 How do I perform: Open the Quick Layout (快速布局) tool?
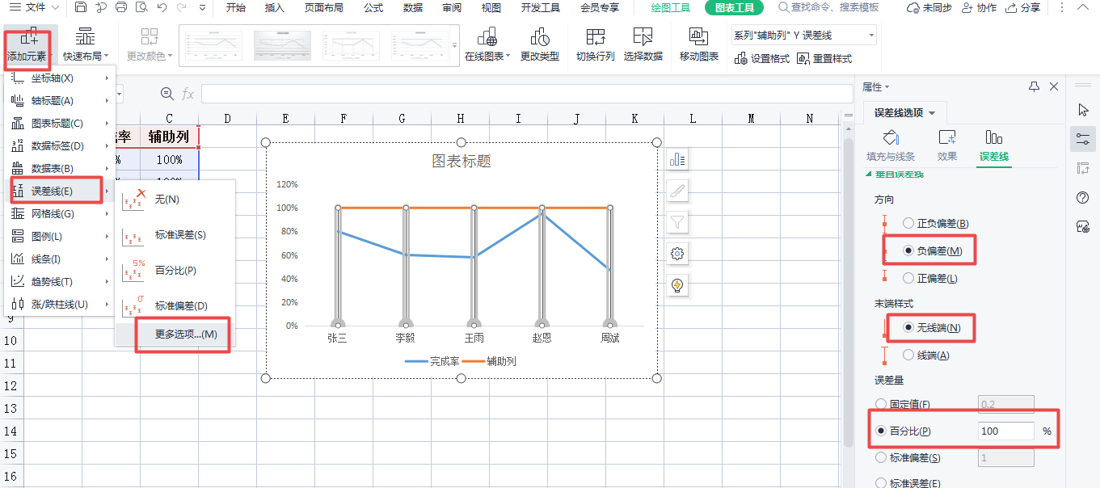[86, 45]
